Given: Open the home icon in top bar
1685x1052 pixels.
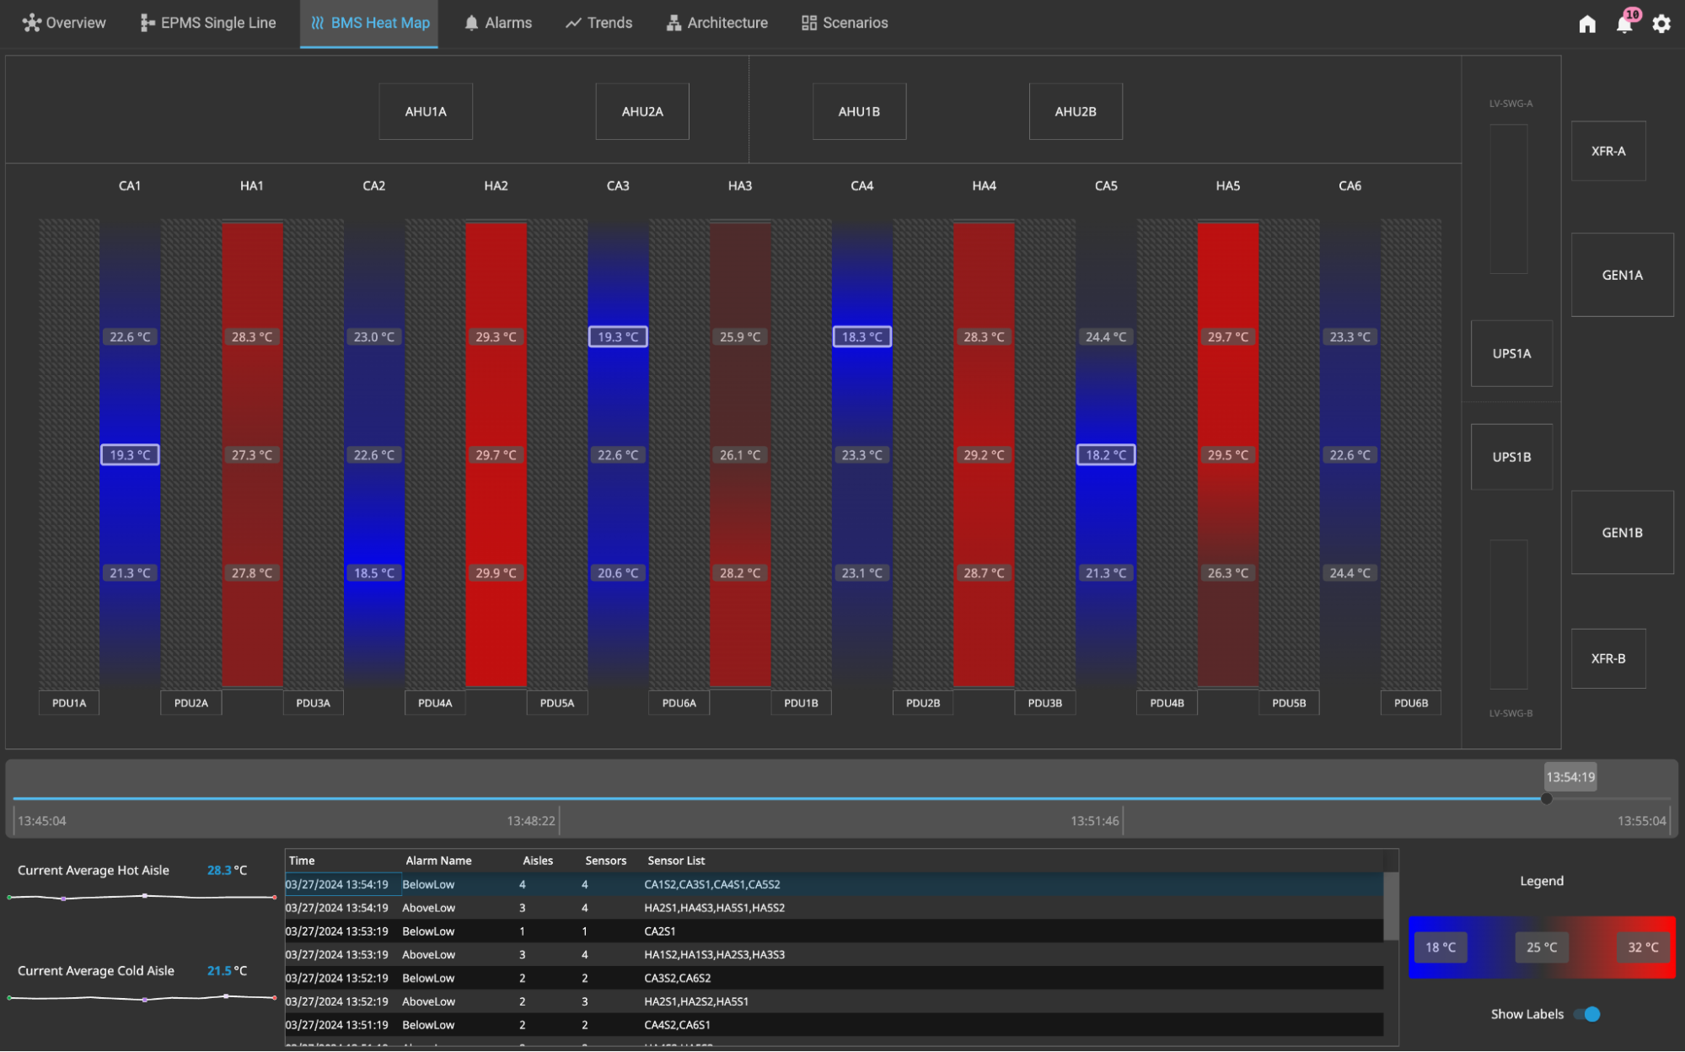Looking at the screenshot, I should [1587, 24].
